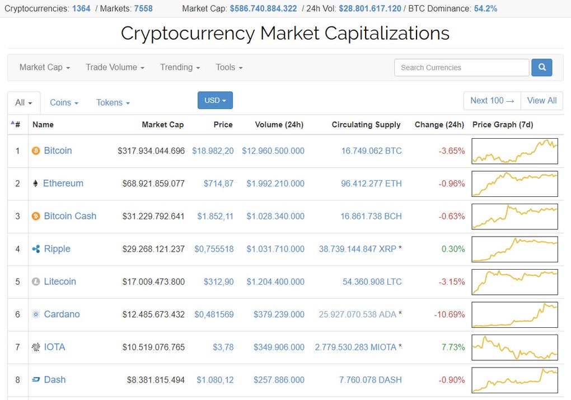571x400 pixels.
Task: Expand the Trending dropdown
Action: click(180, 67)
